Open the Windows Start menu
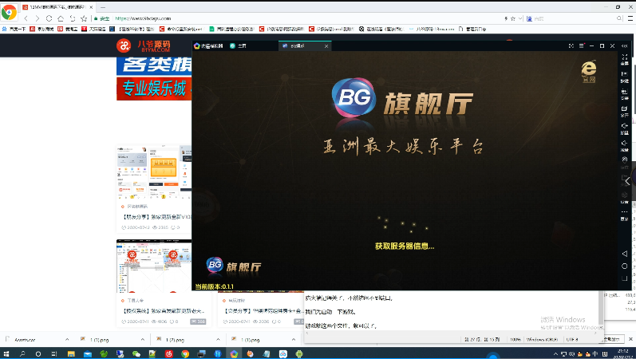Screen dimensions: 636x359 pyautogui.click(x=6, y=353)
